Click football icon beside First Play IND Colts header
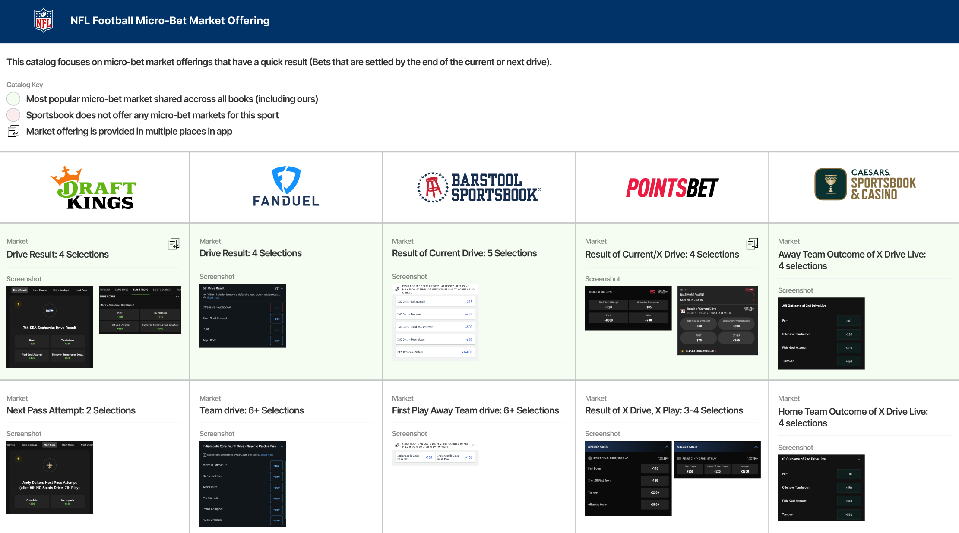The height and width of the screenshot is (533, 959). (x=397, y=445)
